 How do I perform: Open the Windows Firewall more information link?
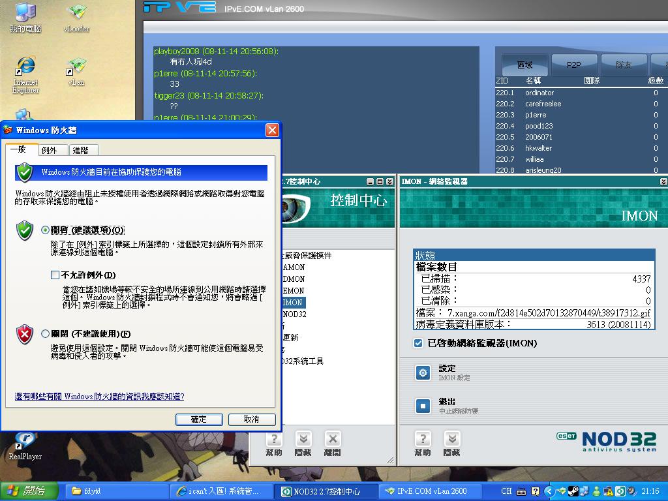99,396
